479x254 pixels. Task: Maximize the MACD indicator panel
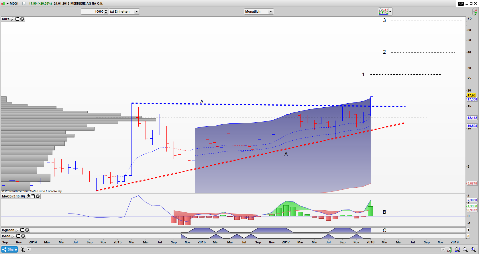pos(33,196)
